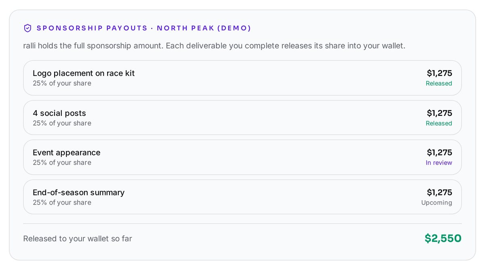
Task: Click the $2,550 released total
Action: pos(443,239)
